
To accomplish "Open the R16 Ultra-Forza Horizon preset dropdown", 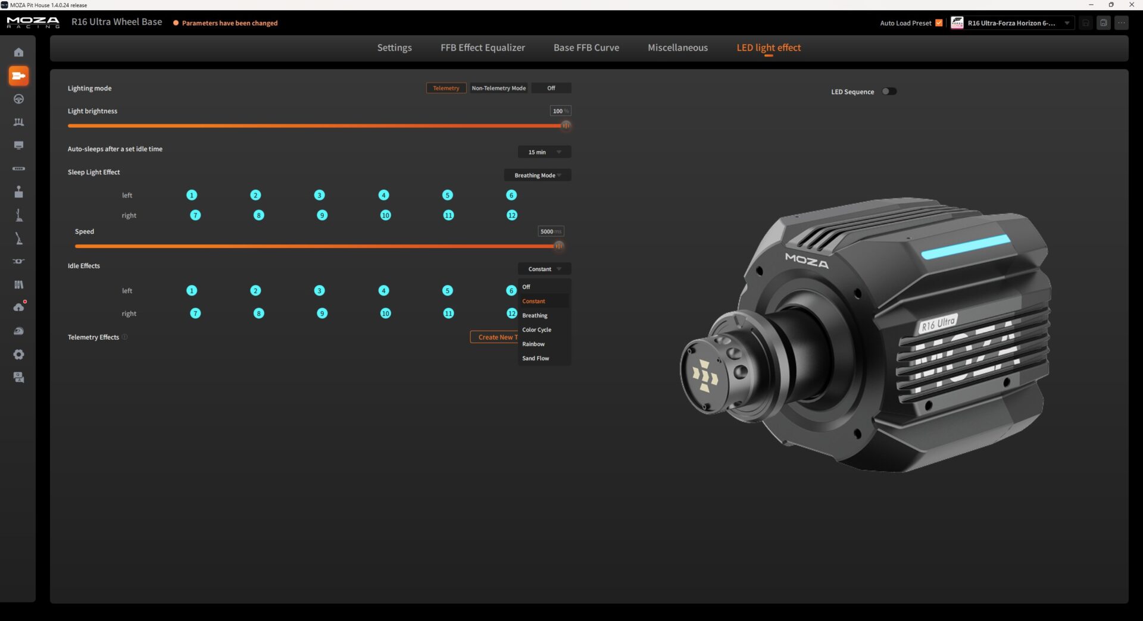I will (x=1012, y=23).
